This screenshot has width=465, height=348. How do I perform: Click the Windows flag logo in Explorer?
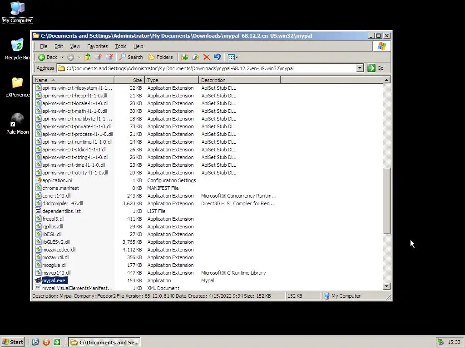[x=381, y=46]
